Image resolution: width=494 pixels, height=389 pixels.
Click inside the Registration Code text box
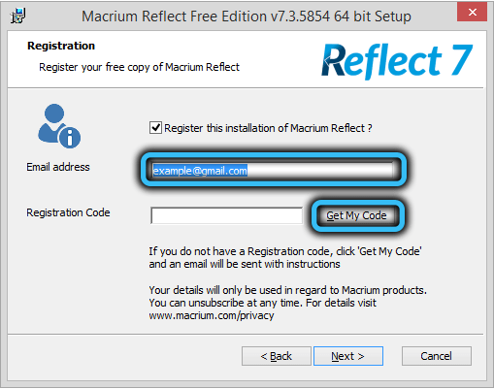point(226,215)
